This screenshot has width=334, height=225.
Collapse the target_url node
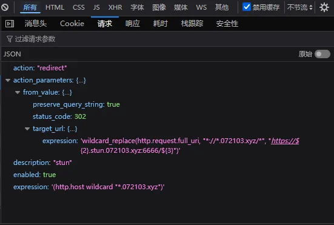coord(27,129)
